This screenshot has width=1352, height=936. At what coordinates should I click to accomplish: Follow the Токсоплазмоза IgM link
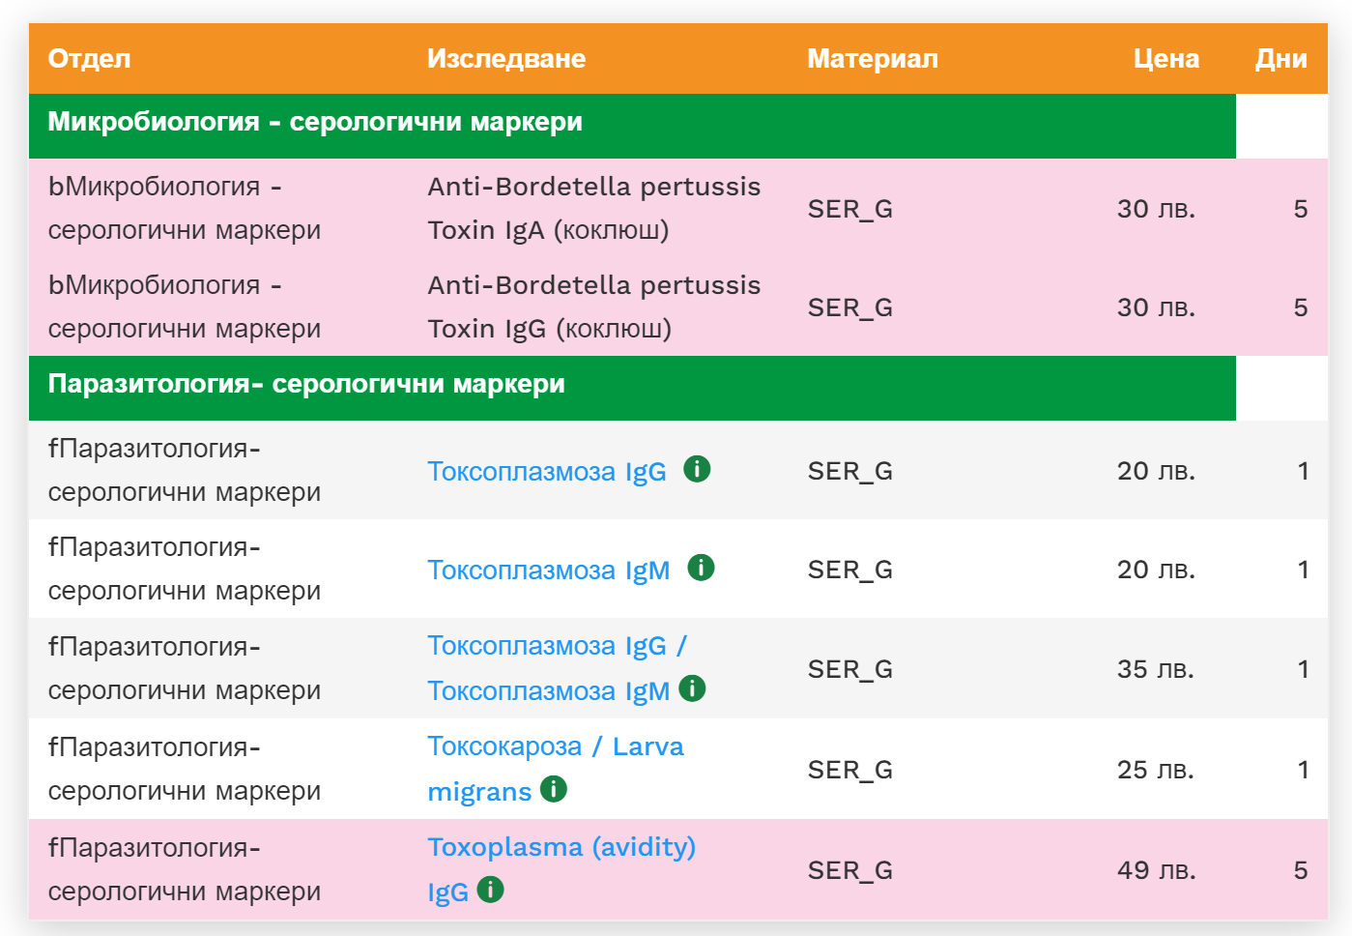pyautogui.click(x=549, y=570)
